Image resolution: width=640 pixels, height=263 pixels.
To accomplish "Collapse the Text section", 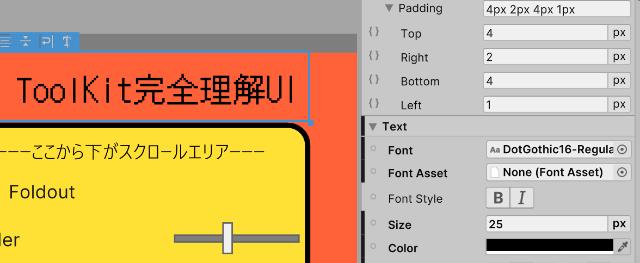I will 372,127.
